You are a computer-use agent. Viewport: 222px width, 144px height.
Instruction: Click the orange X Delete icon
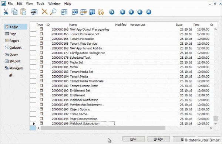pos(45,11)
